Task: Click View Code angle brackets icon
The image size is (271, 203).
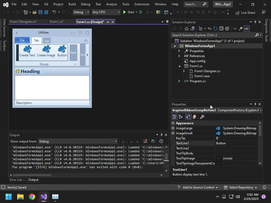Action: [x=235, y=29]
